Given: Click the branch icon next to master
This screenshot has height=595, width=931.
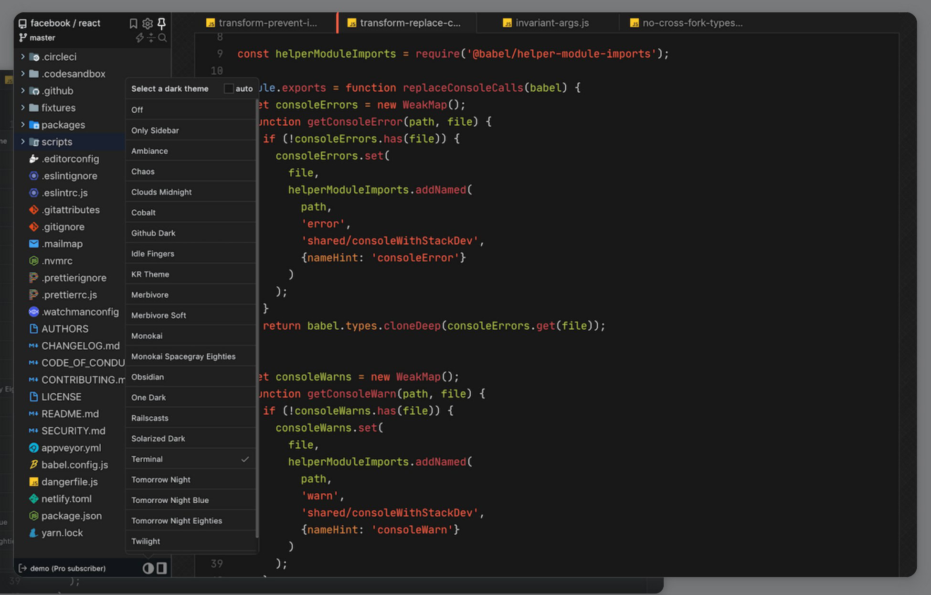Looking at the screenshot, I should click(23, 38).
